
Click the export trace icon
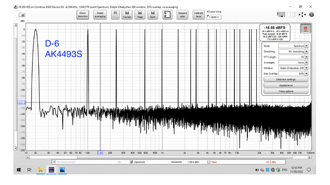tap(167, 15)
